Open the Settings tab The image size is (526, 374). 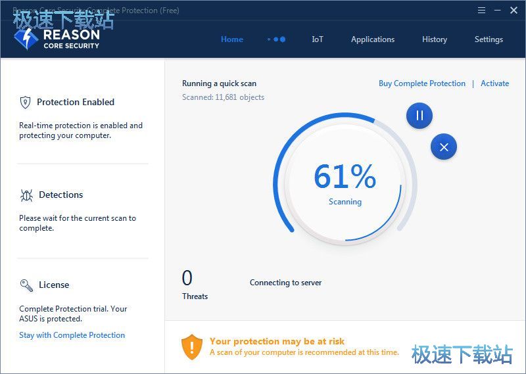pyautogui.click(x=489, y=39)
